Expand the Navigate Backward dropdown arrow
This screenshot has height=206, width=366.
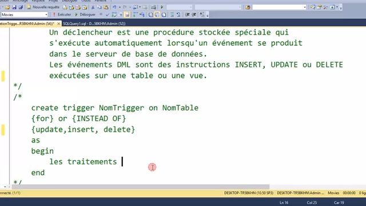(140, 7)
